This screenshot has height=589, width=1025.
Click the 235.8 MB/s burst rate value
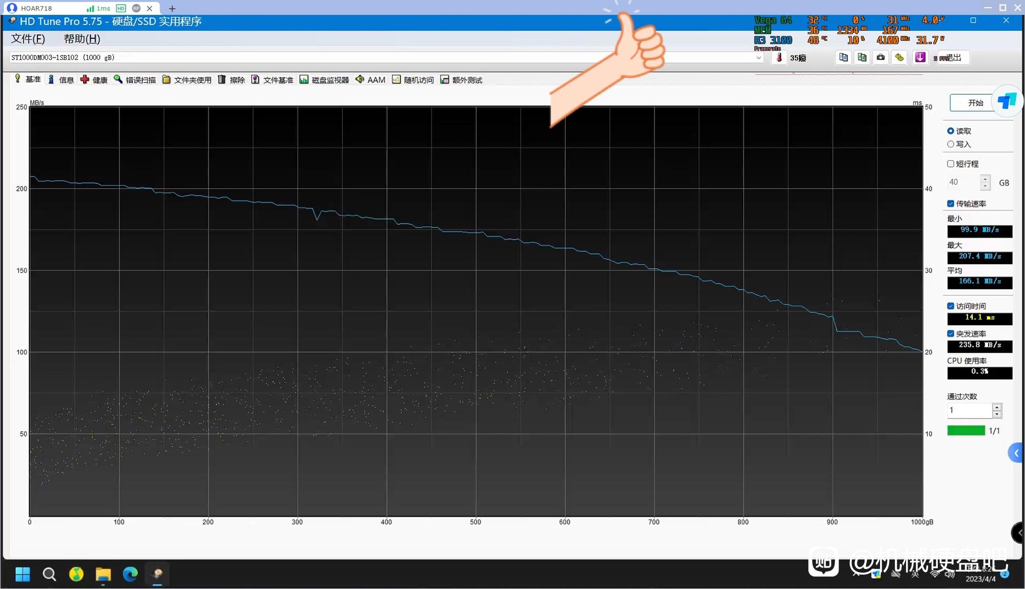coord(979,346)
